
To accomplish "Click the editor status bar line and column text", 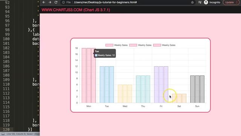I will [23, 134].
